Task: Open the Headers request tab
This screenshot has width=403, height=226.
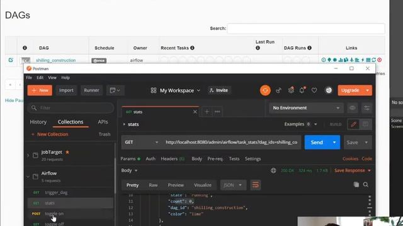Action: (173, 159)
